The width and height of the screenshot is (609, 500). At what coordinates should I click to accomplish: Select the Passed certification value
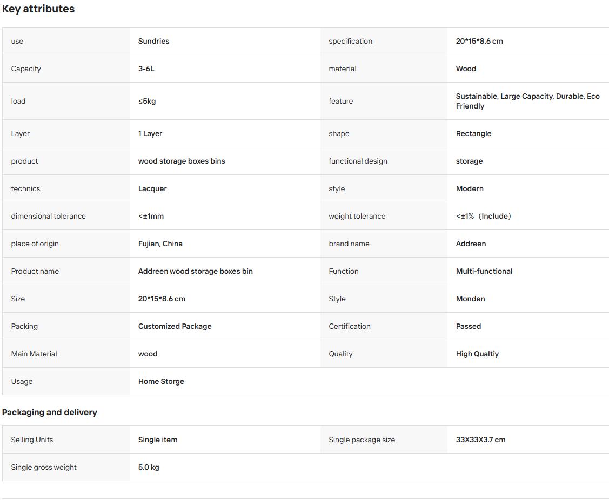click(469, 327)
